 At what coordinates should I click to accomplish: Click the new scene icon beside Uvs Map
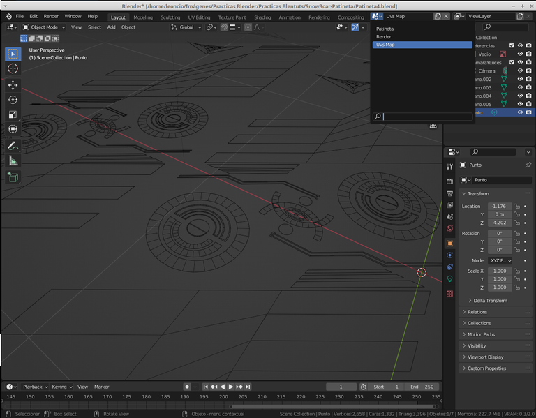click(438, 16)
